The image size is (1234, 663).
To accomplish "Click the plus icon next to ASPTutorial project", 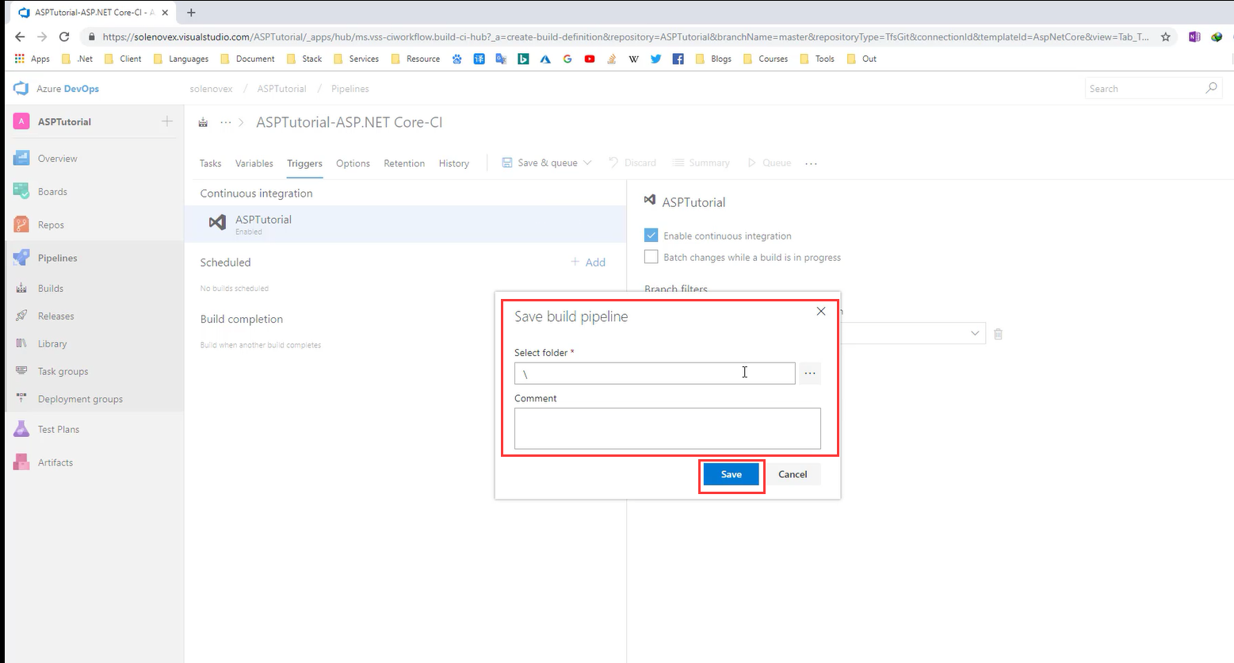I will click(x=166, y=121).
